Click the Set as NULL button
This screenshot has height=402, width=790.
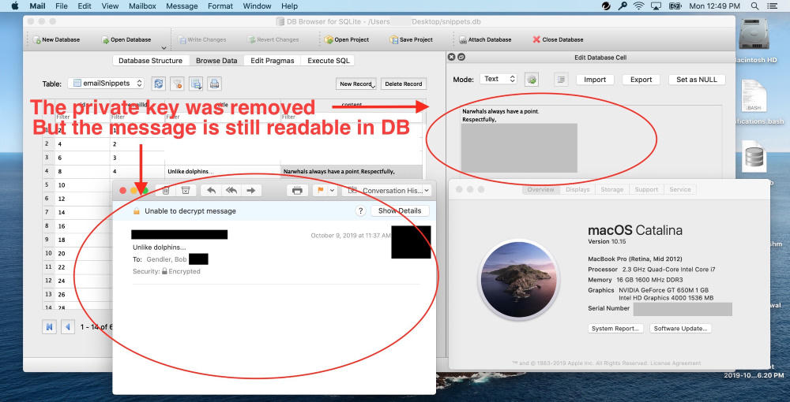point(697,80)
